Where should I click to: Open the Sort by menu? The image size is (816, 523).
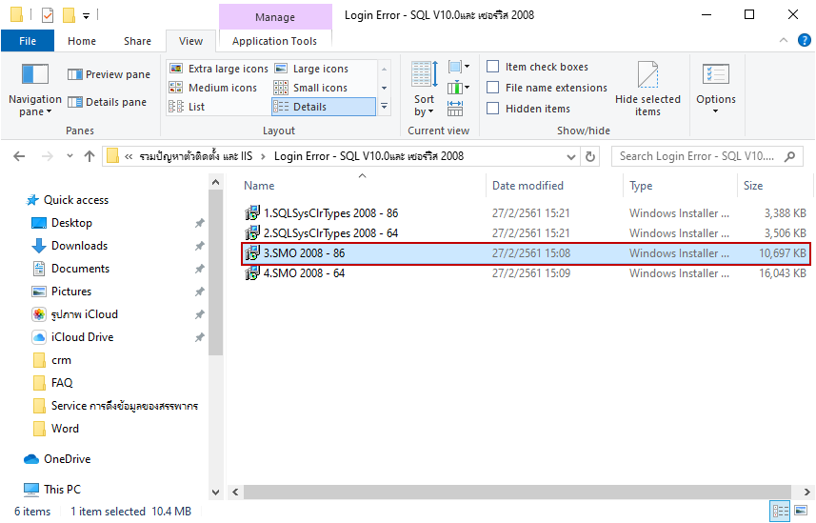pos(424,90)
